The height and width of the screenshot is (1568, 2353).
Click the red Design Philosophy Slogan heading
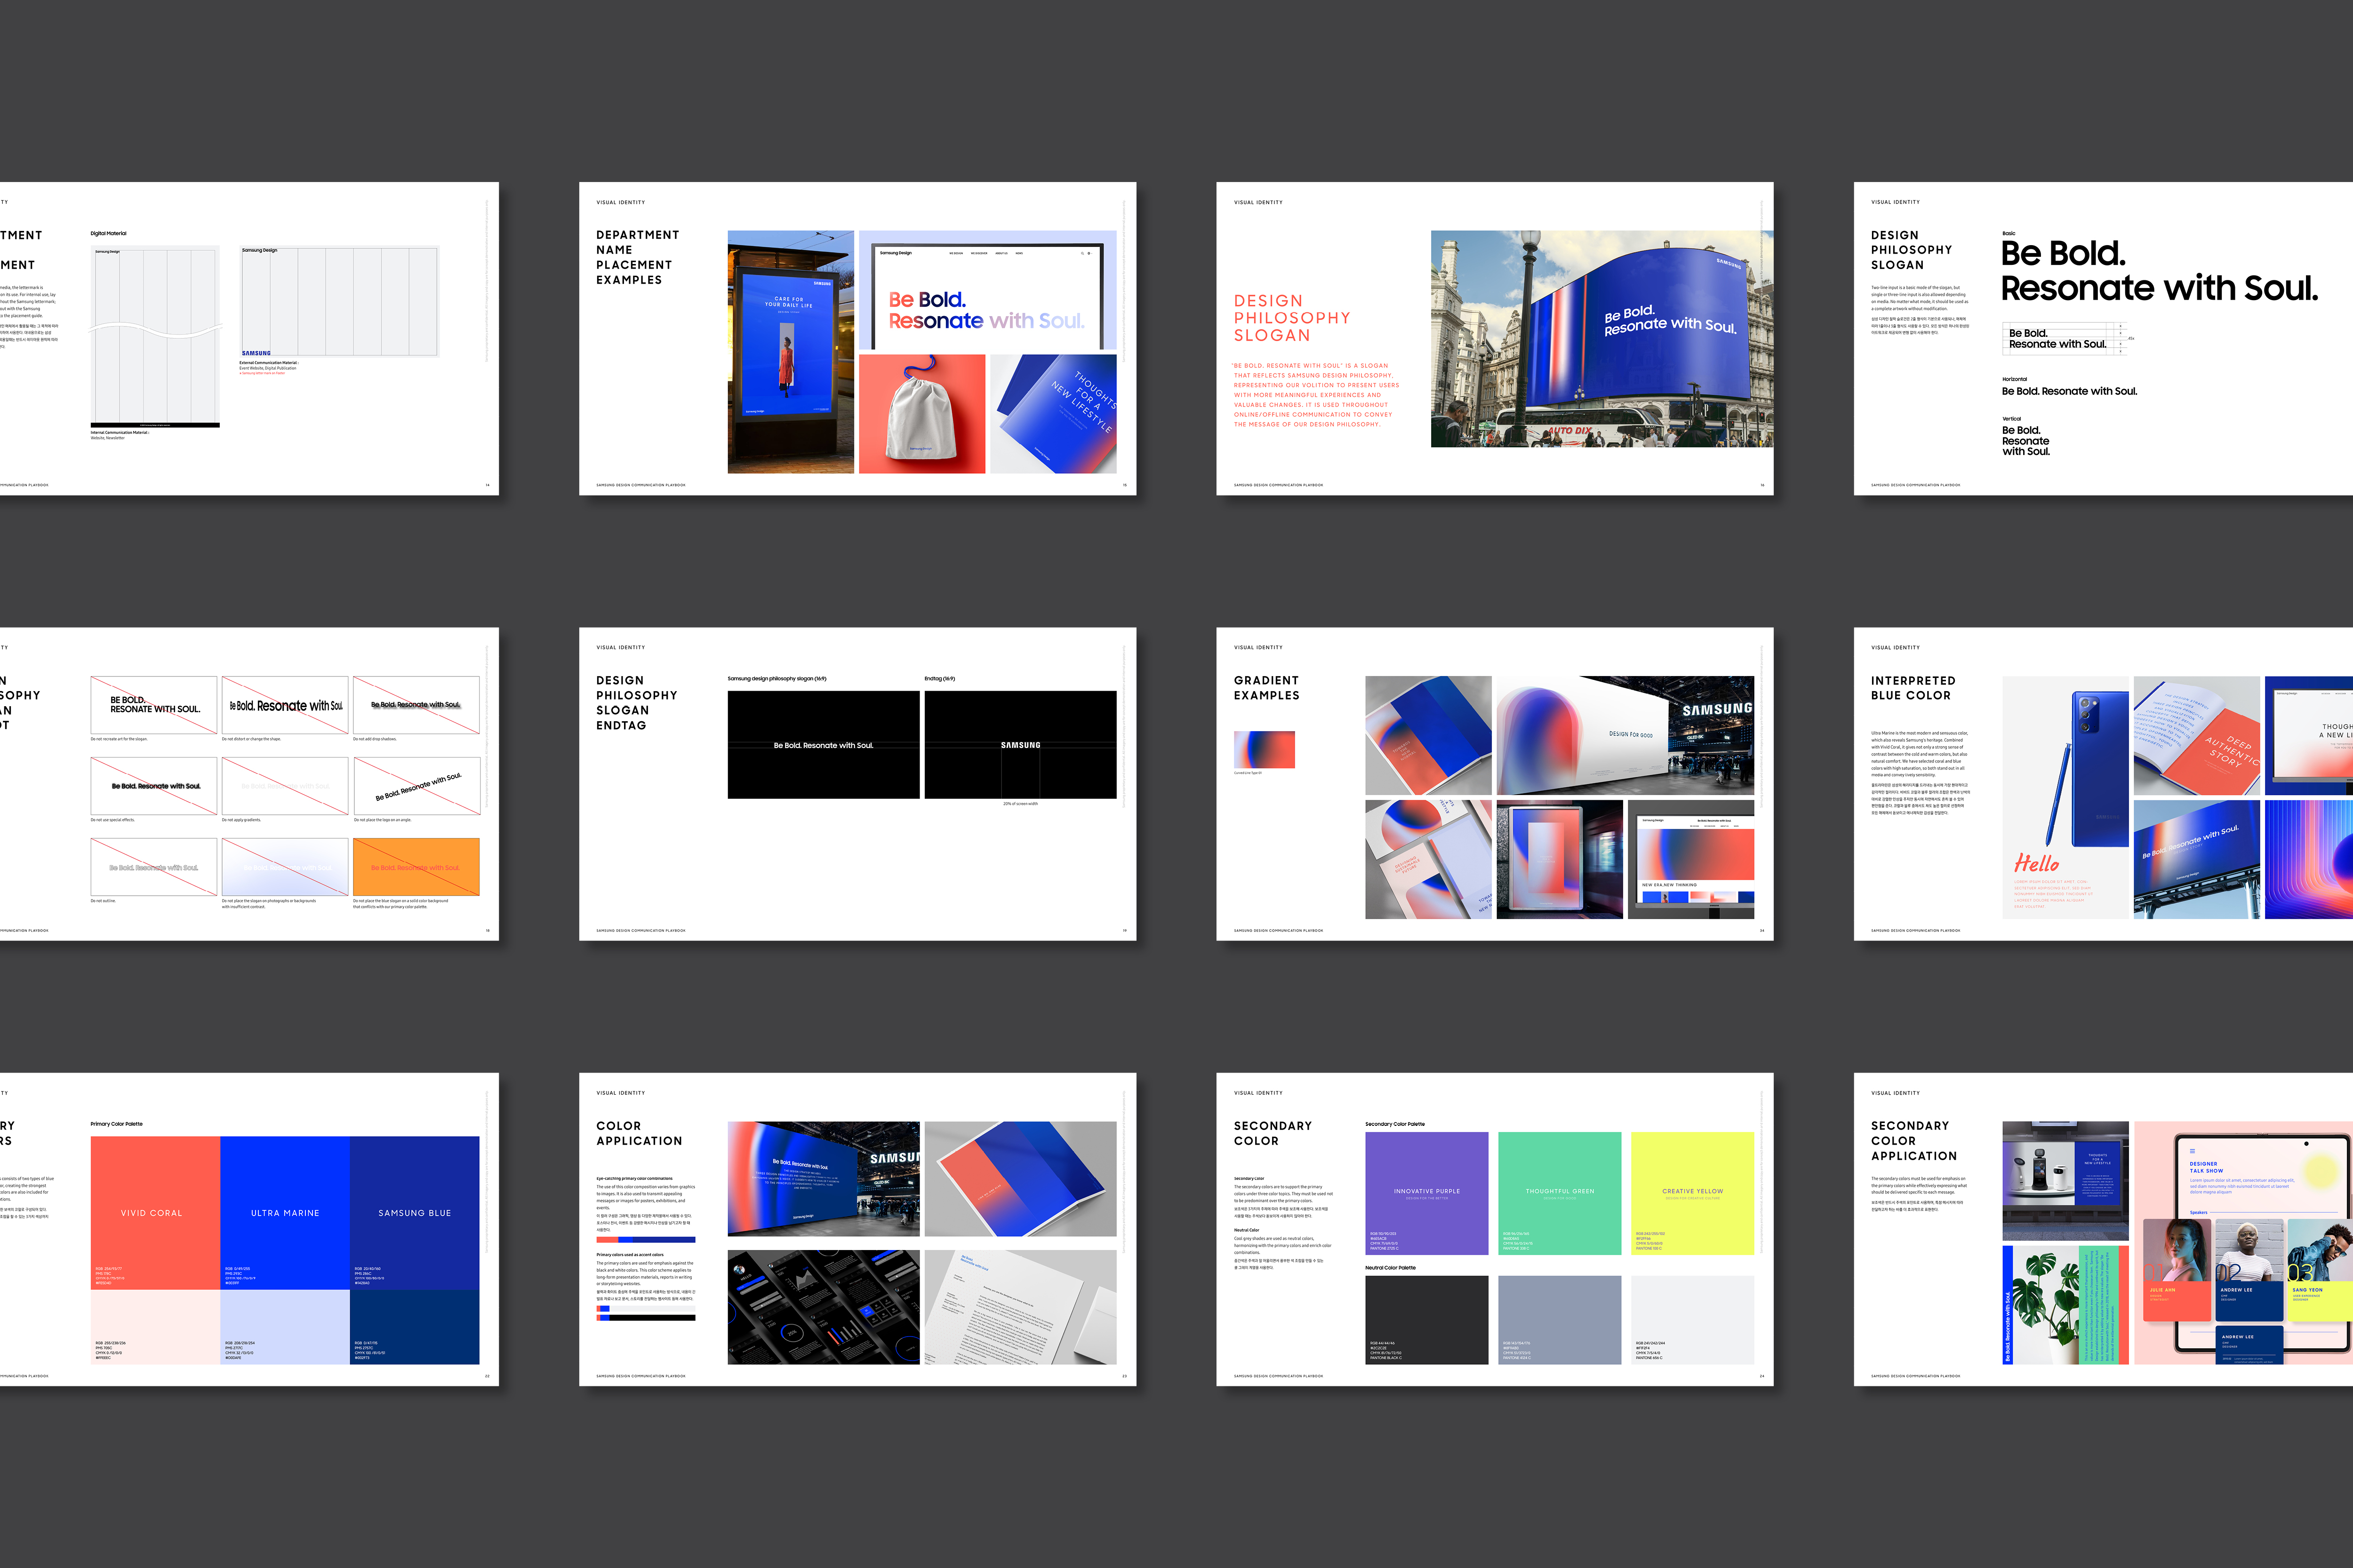1291,318
